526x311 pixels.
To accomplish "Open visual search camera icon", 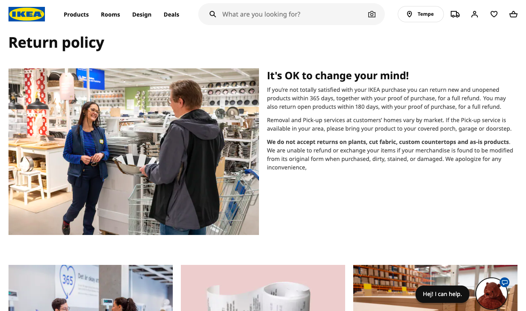I will [372, 14].
